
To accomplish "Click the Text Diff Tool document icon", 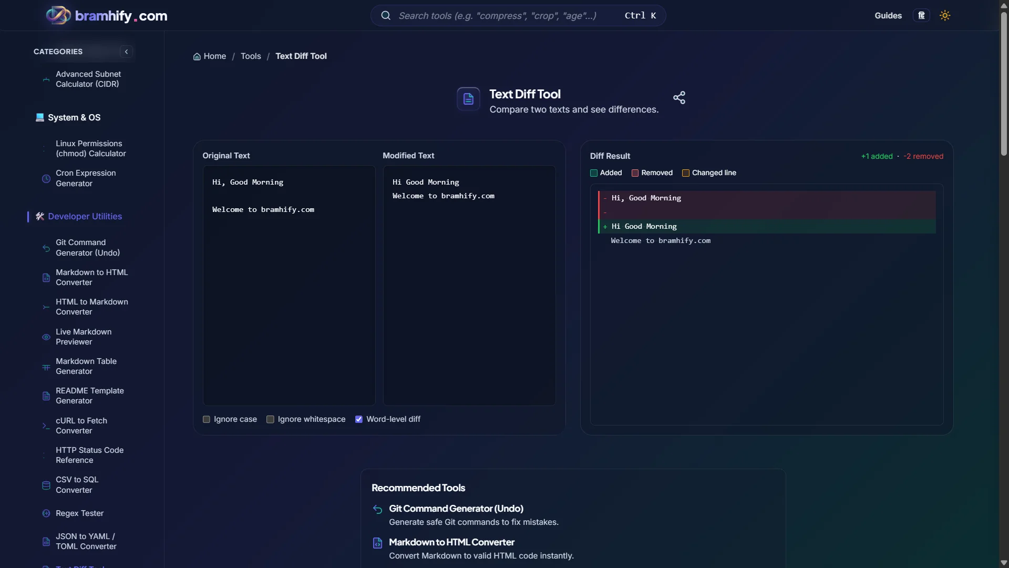I will (x=468, y=98).
